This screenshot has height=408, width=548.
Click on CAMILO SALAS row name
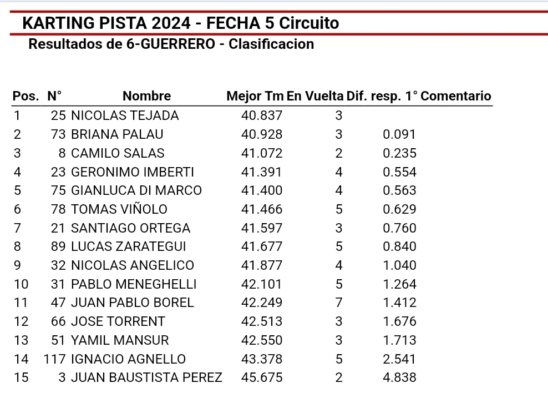pyautogui.click(x=118, y=153)
